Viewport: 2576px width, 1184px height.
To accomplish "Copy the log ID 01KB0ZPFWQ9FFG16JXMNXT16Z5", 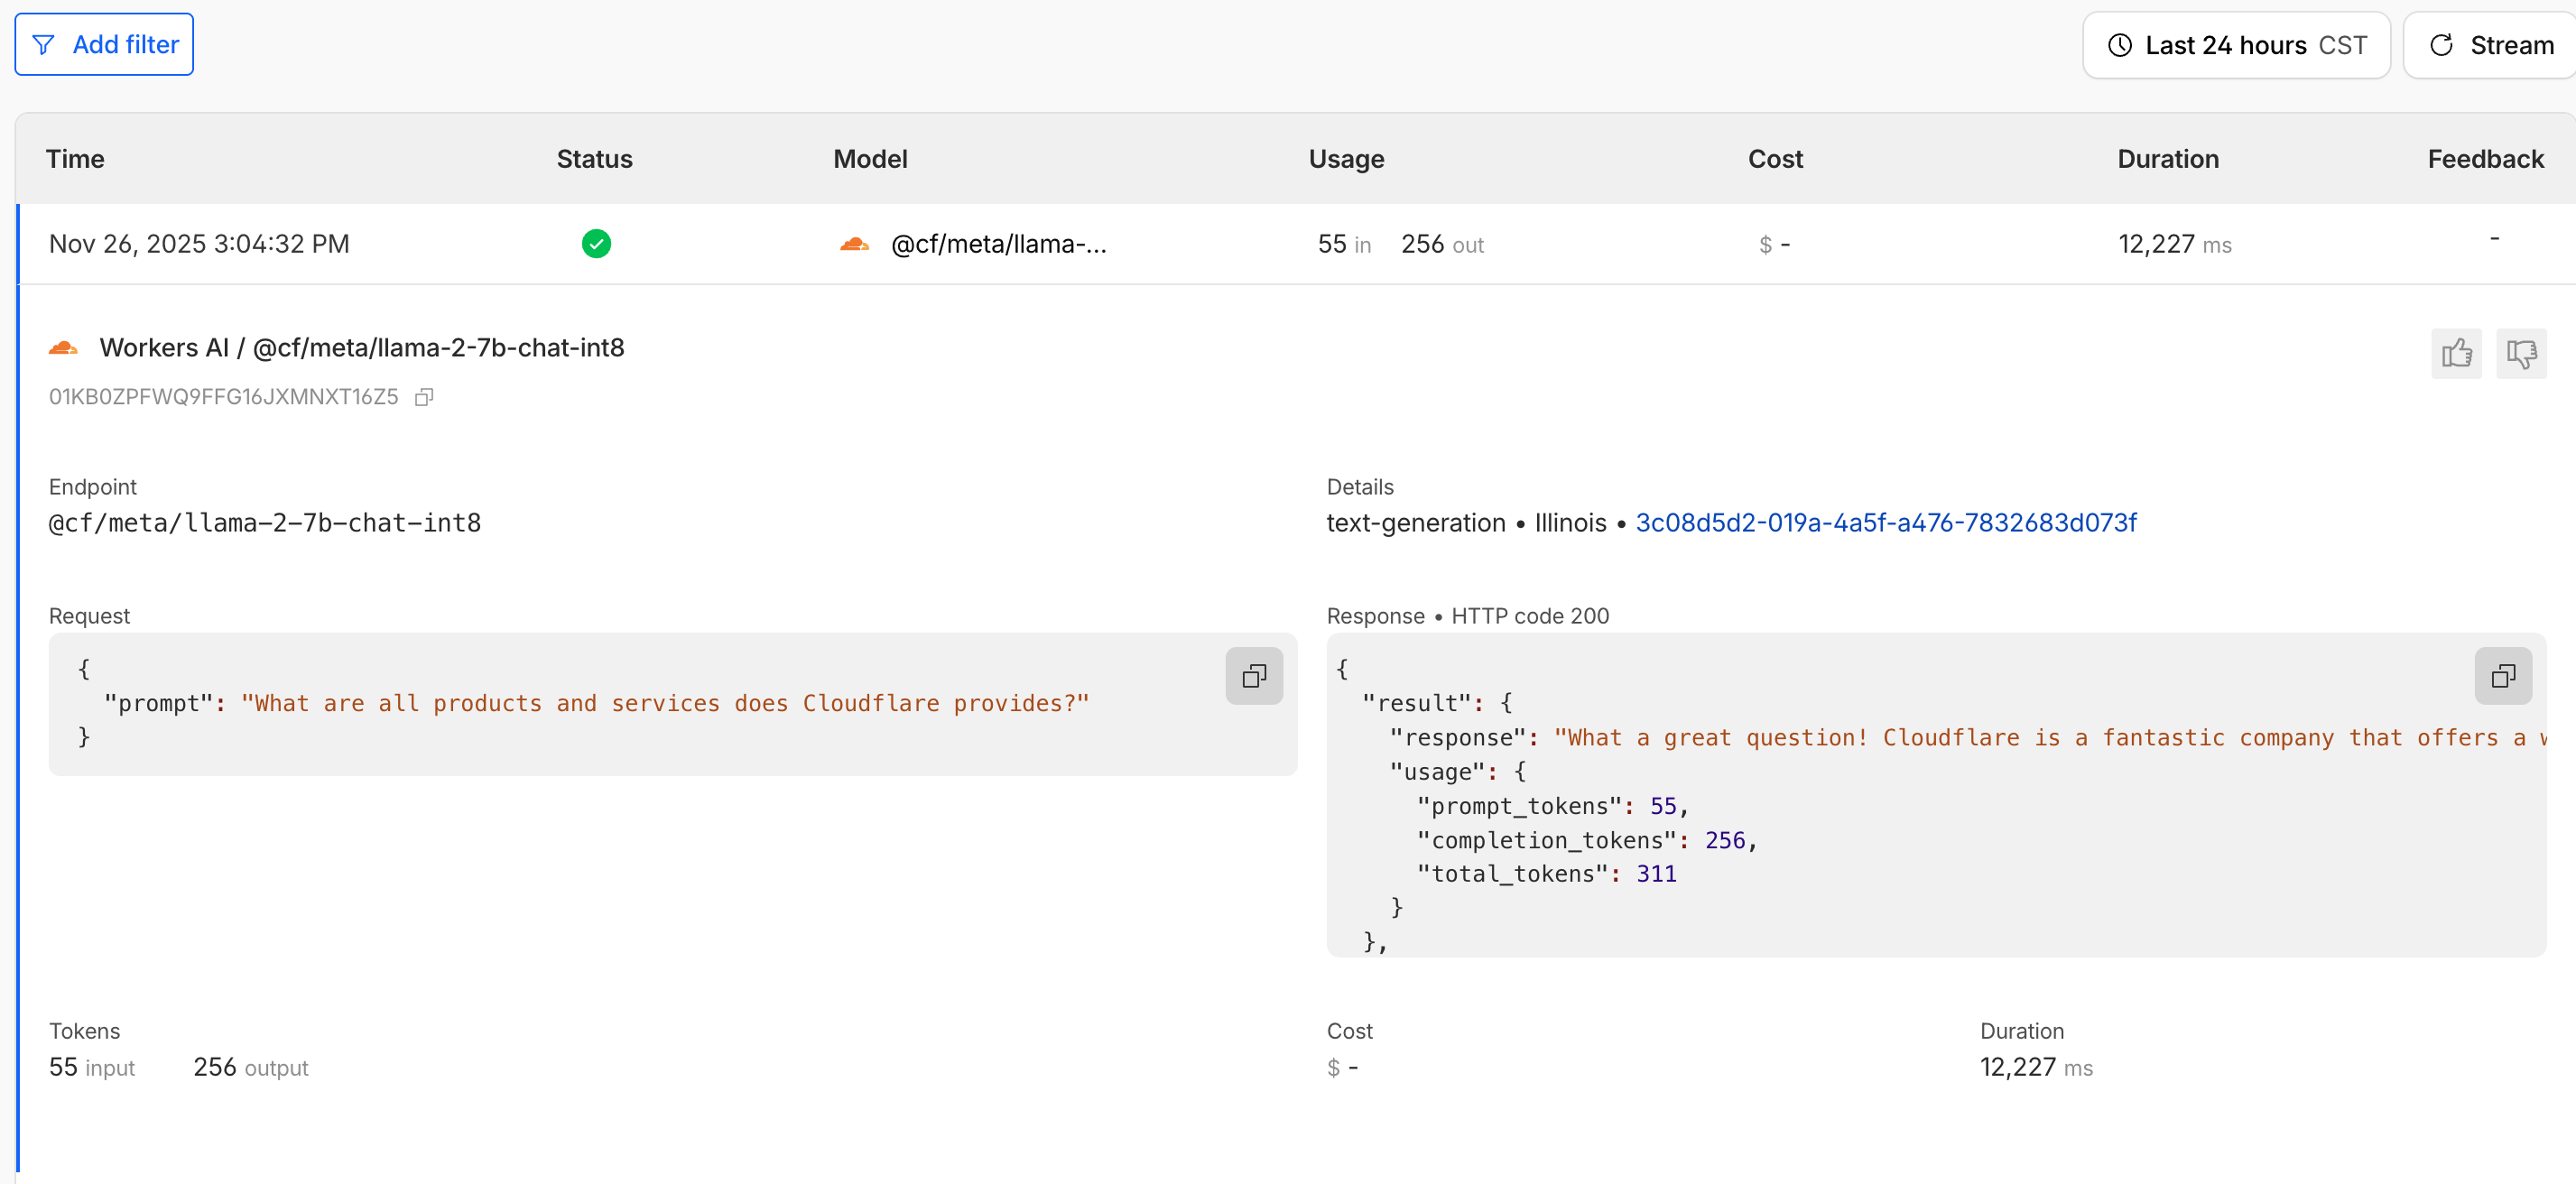I will pyautogui.click(x=424, y=397).
